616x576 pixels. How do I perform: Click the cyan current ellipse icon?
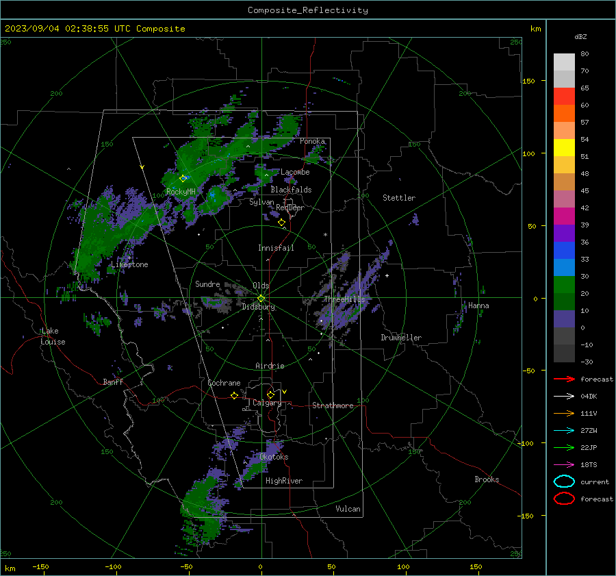tap(564, 481)
